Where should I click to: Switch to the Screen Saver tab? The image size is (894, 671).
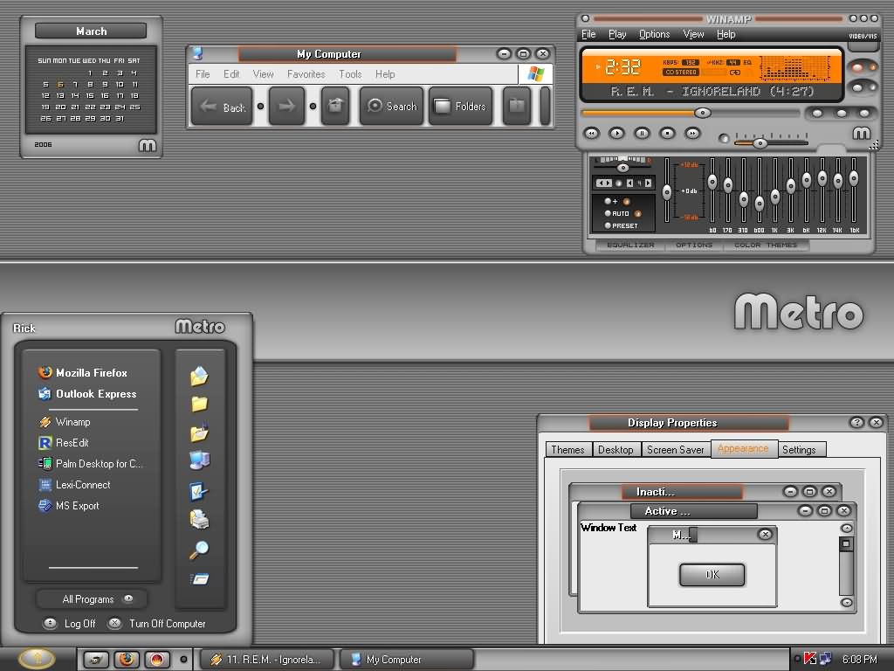(676, 450)
